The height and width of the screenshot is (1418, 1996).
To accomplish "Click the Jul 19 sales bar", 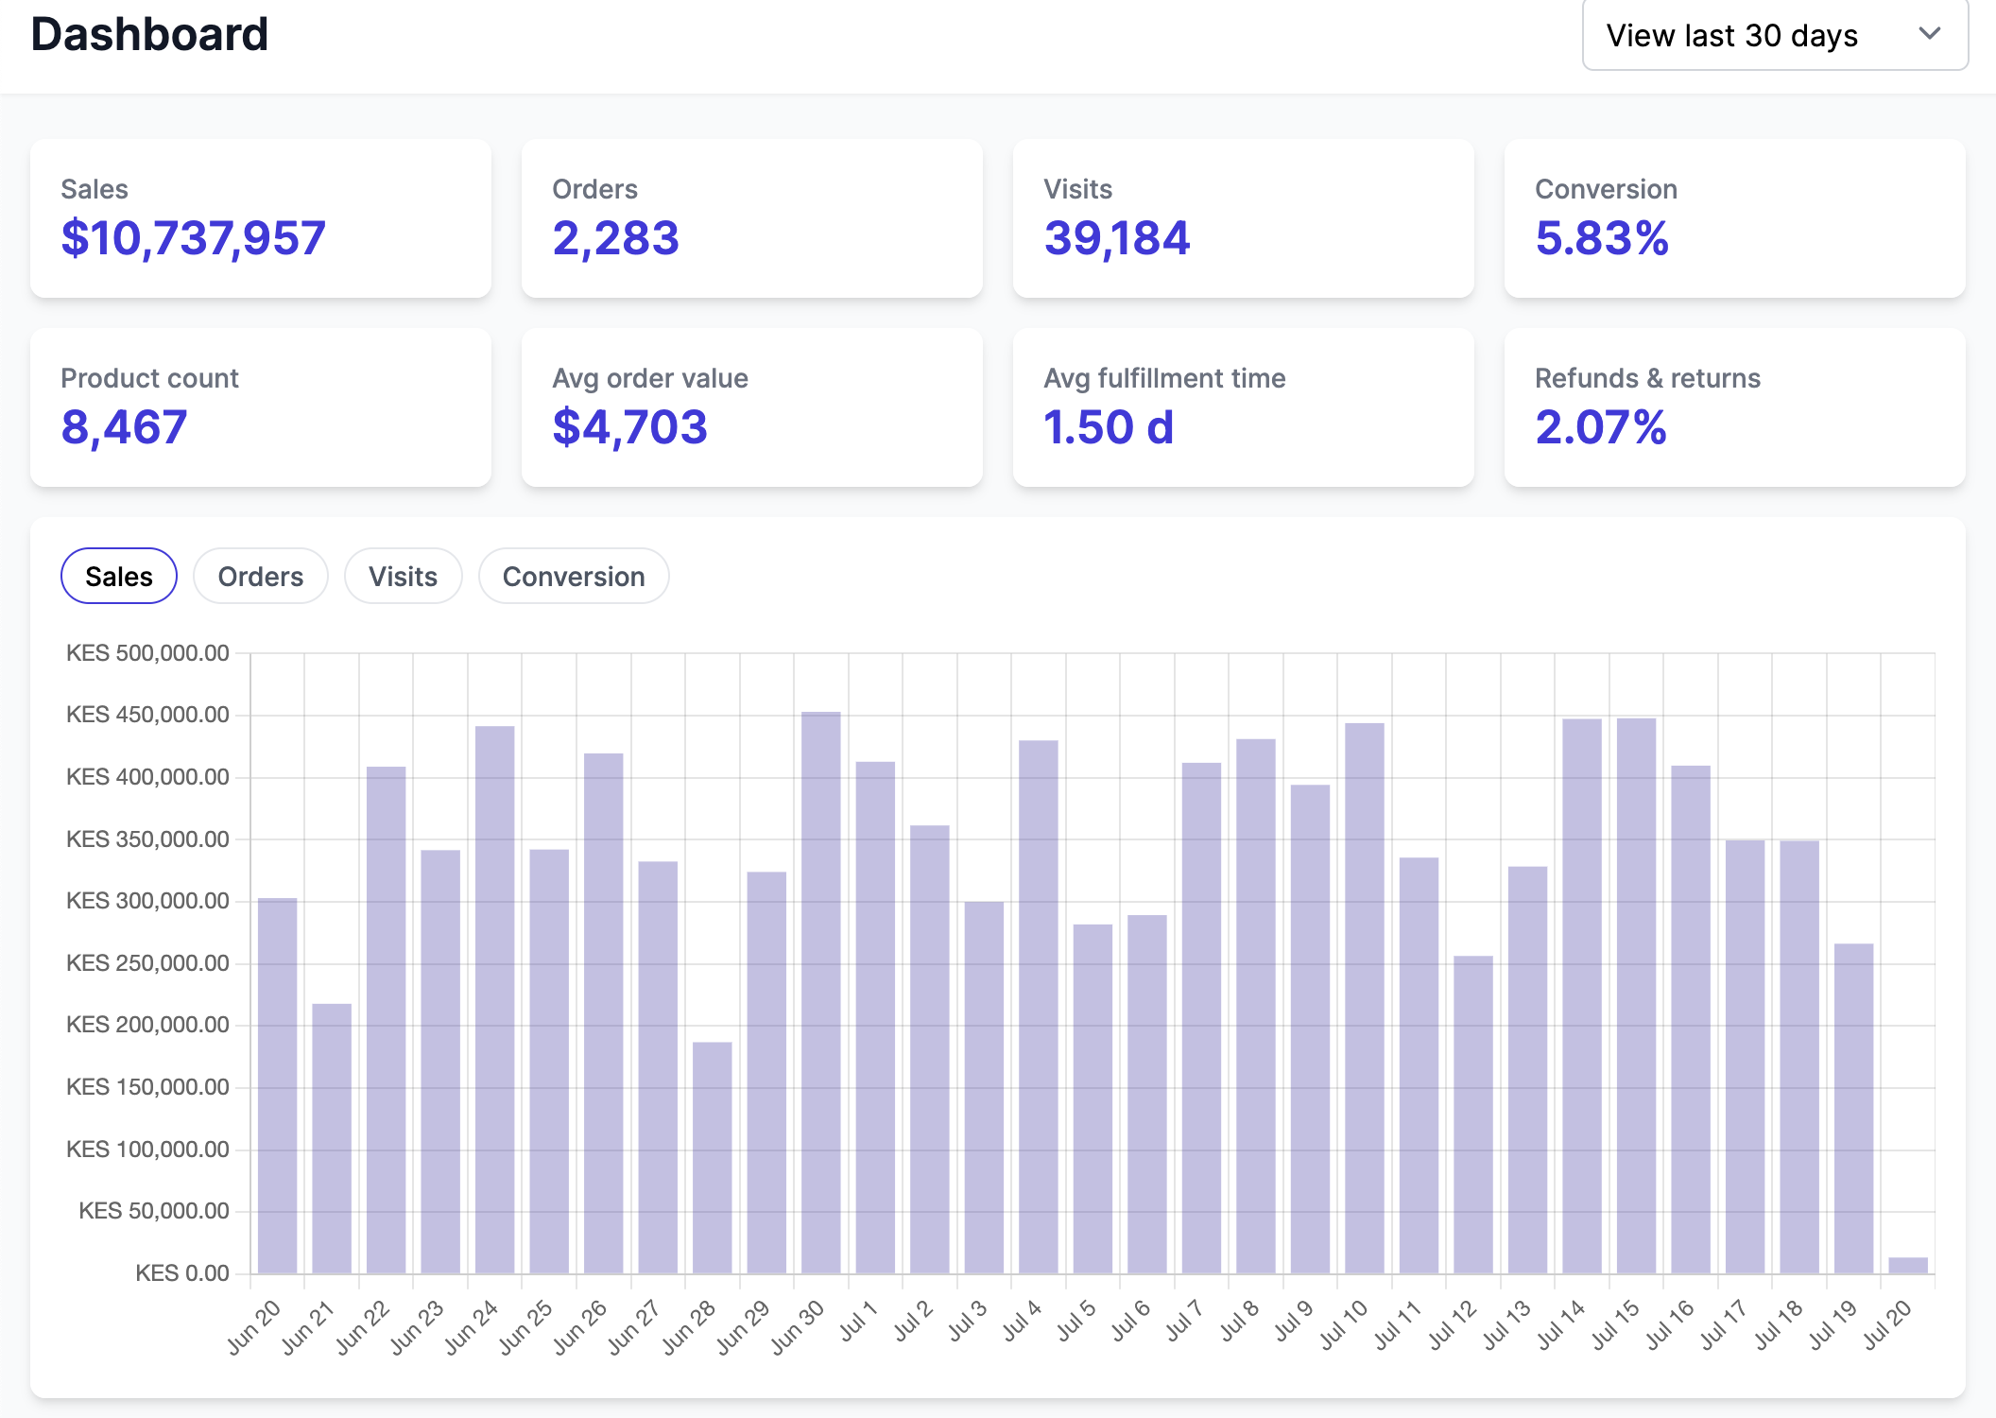I will point(1853,1109).
